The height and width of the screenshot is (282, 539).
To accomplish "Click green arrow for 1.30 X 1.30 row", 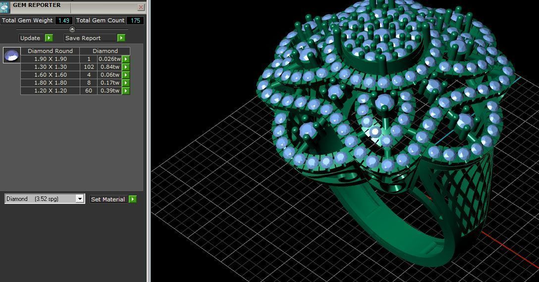I will click(126, 67).
